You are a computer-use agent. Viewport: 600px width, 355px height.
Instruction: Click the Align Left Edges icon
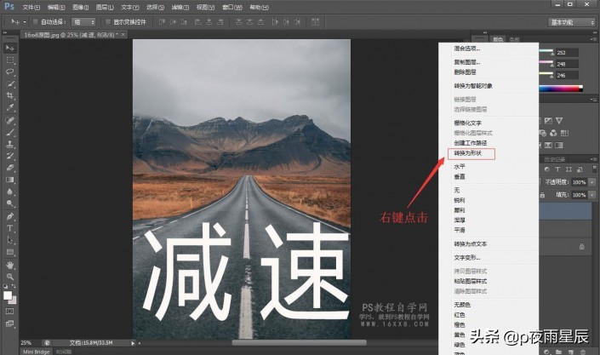coord(197,22)
